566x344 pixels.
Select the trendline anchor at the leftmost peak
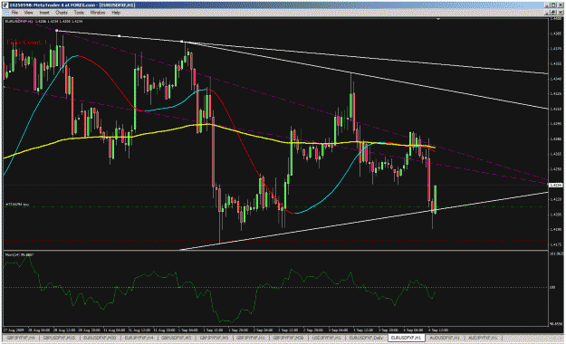click(57, 31)
